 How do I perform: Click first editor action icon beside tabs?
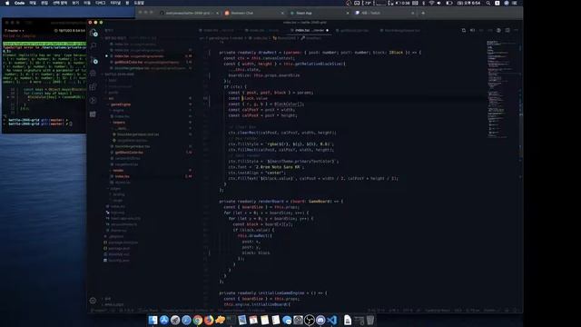[x=464, y=30]
